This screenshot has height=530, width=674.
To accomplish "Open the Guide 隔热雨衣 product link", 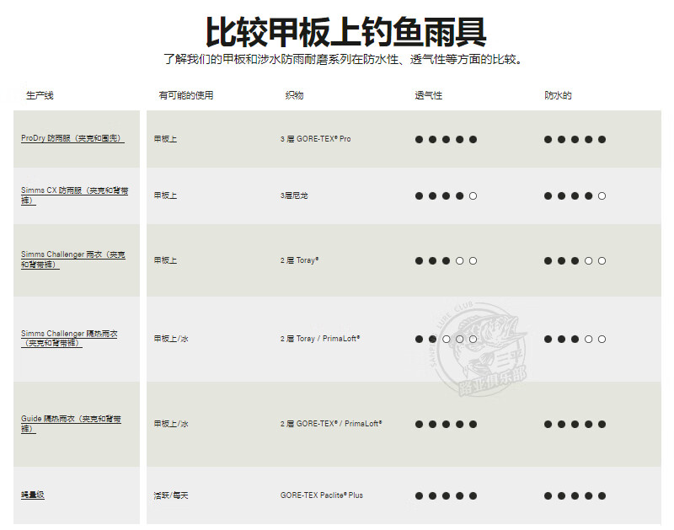I will pyautogui.click(x=71, y=423).
